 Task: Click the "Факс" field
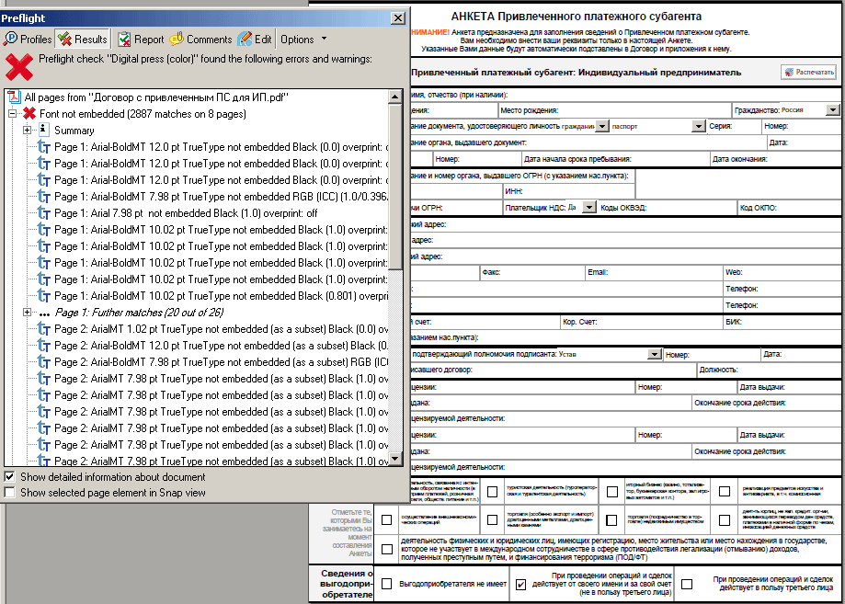532,273
